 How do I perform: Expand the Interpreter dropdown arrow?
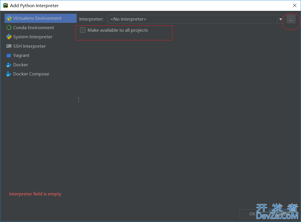pyautogui.click(x=281, y=19)
